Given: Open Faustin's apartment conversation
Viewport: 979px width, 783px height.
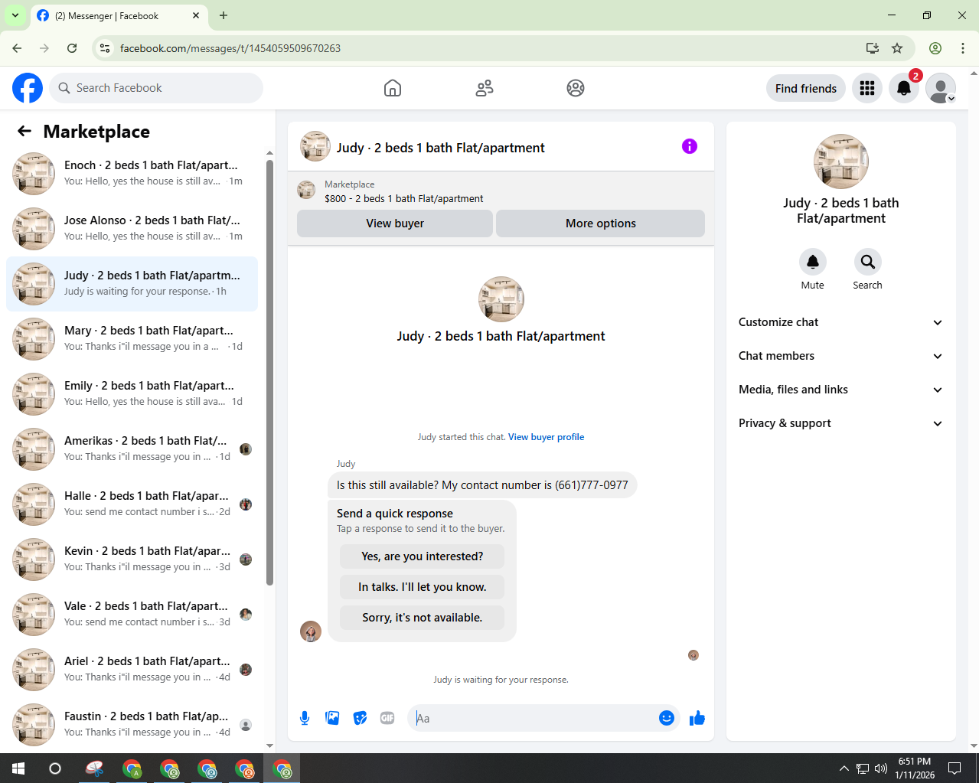Looking at the screenshot, I should 132,725.
